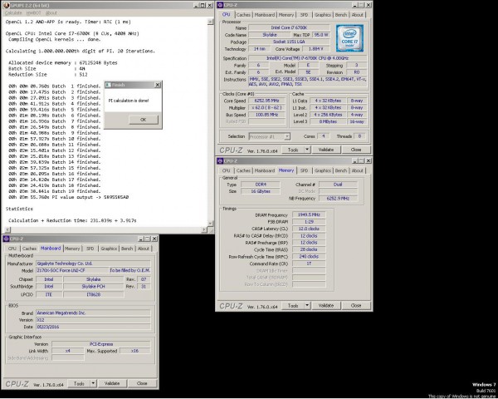Open the Calculate menu in GPUPI
This screenshot has height=399, width=498.
pyautogui.click(x=13, y=12)
